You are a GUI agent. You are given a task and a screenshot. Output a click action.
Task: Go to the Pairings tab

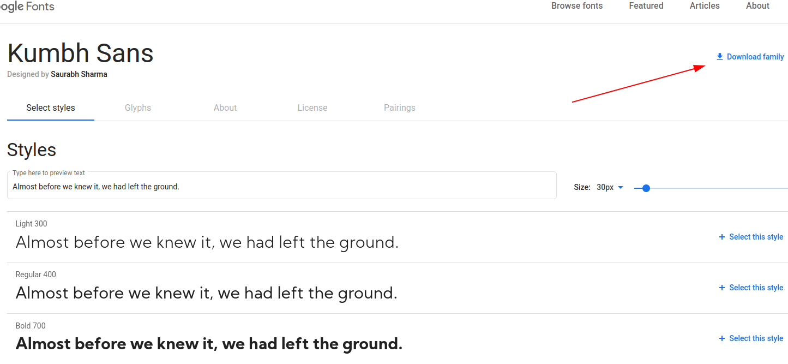[x=400, y=108]
